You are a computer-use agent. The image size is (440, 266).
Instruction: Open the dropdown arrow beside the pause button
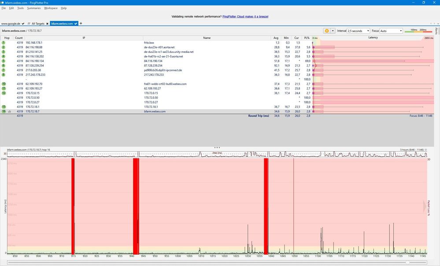coord(333,31)
